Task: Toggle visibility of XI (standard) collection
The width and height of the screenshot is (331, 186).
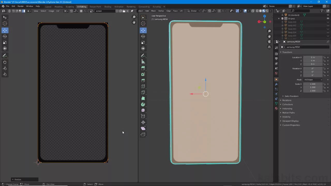Action: coord(328,15)
